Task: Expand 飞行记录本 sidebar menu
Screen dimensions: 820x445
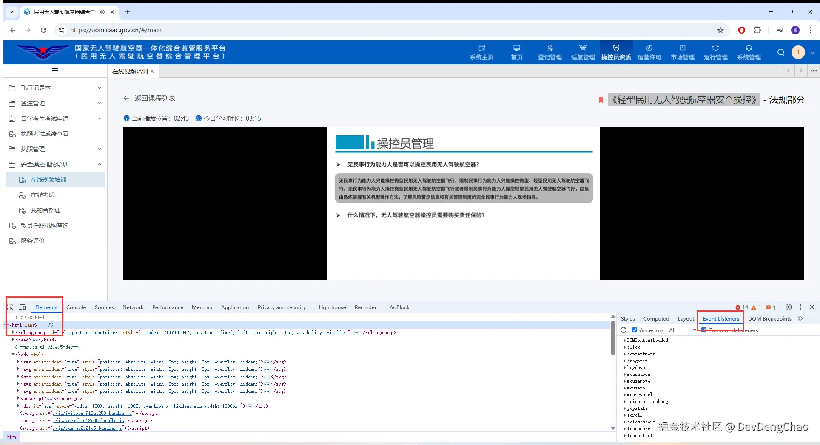Action: pyautogui.click(x=55, y=88)
